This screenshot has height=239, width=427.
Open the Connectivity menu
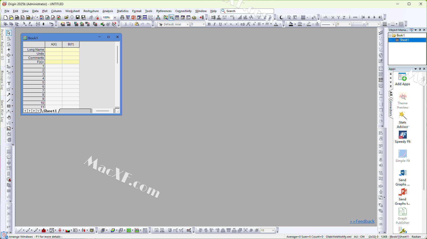click(x=183, y=11)
